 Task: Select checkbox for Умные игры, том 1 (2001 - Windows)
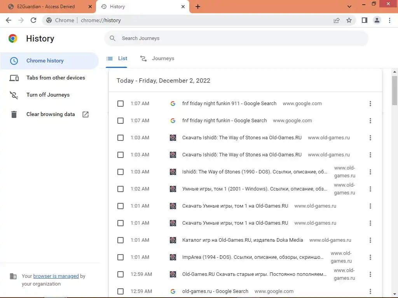point(120,189)
